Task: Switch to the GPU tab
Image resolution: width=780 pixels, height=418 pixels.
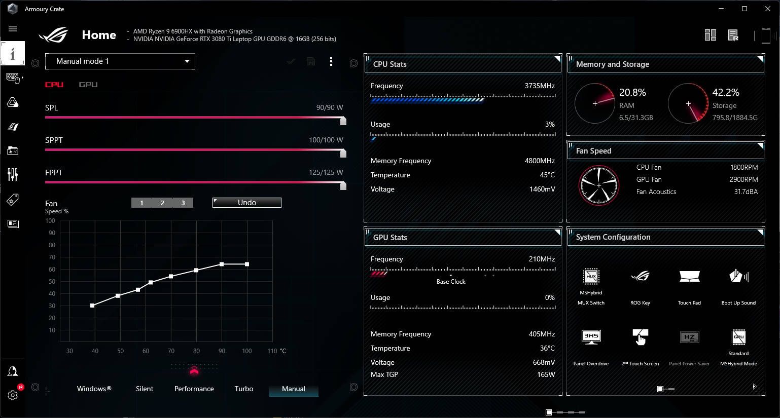Action: 88,85
